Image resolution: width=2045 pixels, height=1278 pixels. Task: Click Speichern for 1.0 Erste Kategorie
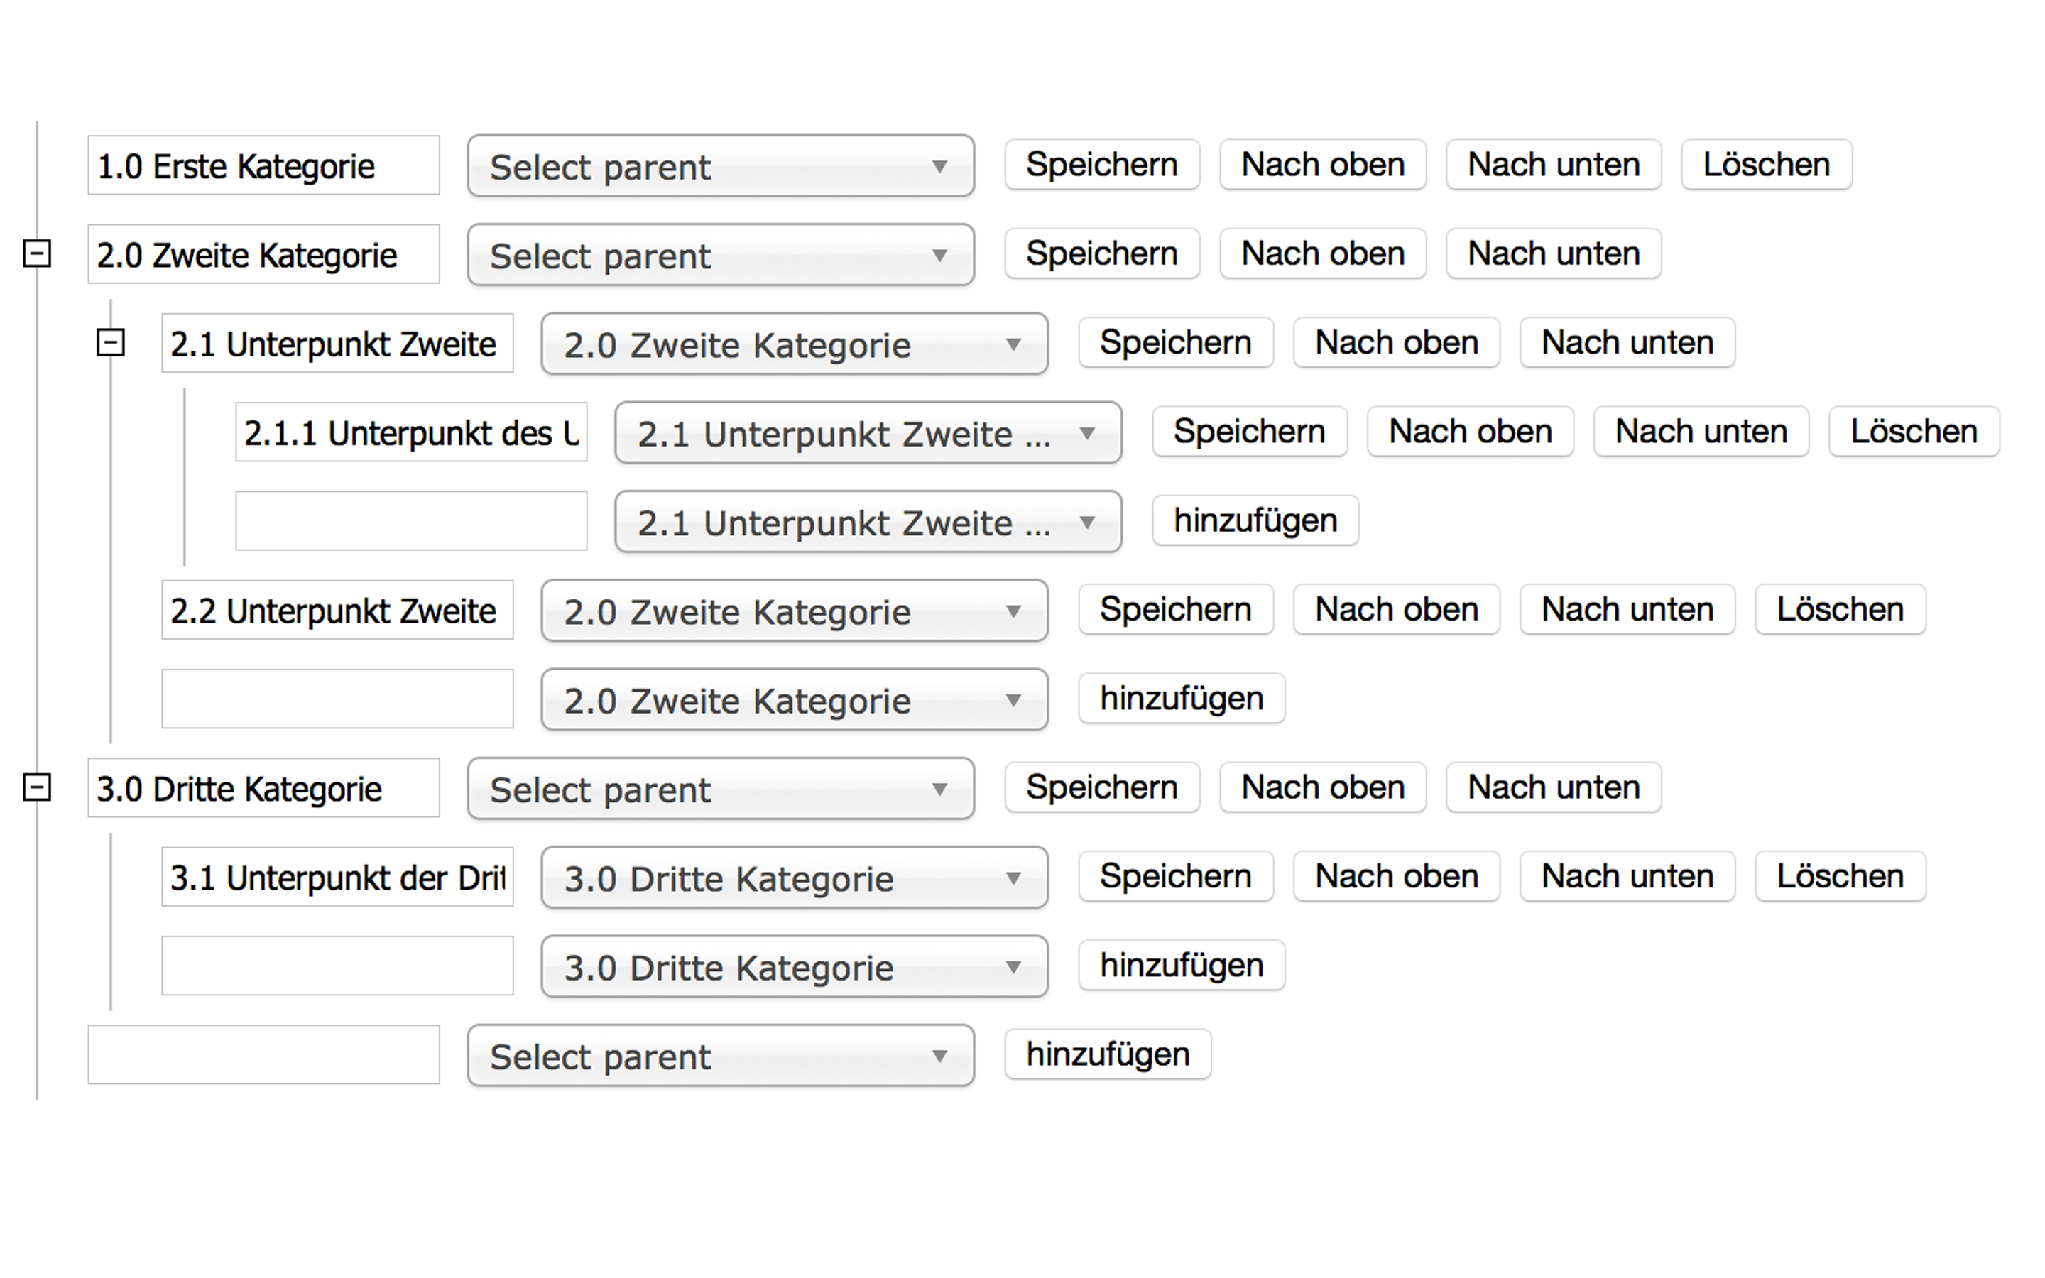pyautogui.click(x=1101, y=165)
